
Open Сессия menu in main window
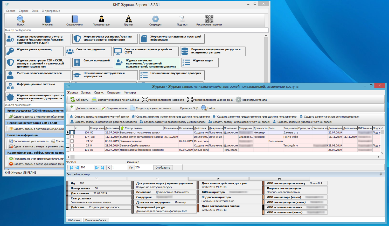pyautogui.click(x=11, y=11)
